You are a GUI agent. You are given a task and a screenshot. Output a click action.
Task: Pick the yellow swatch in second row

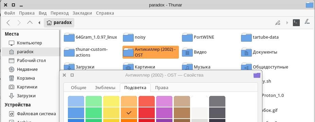pyautogui.click(x=111, y=113)
